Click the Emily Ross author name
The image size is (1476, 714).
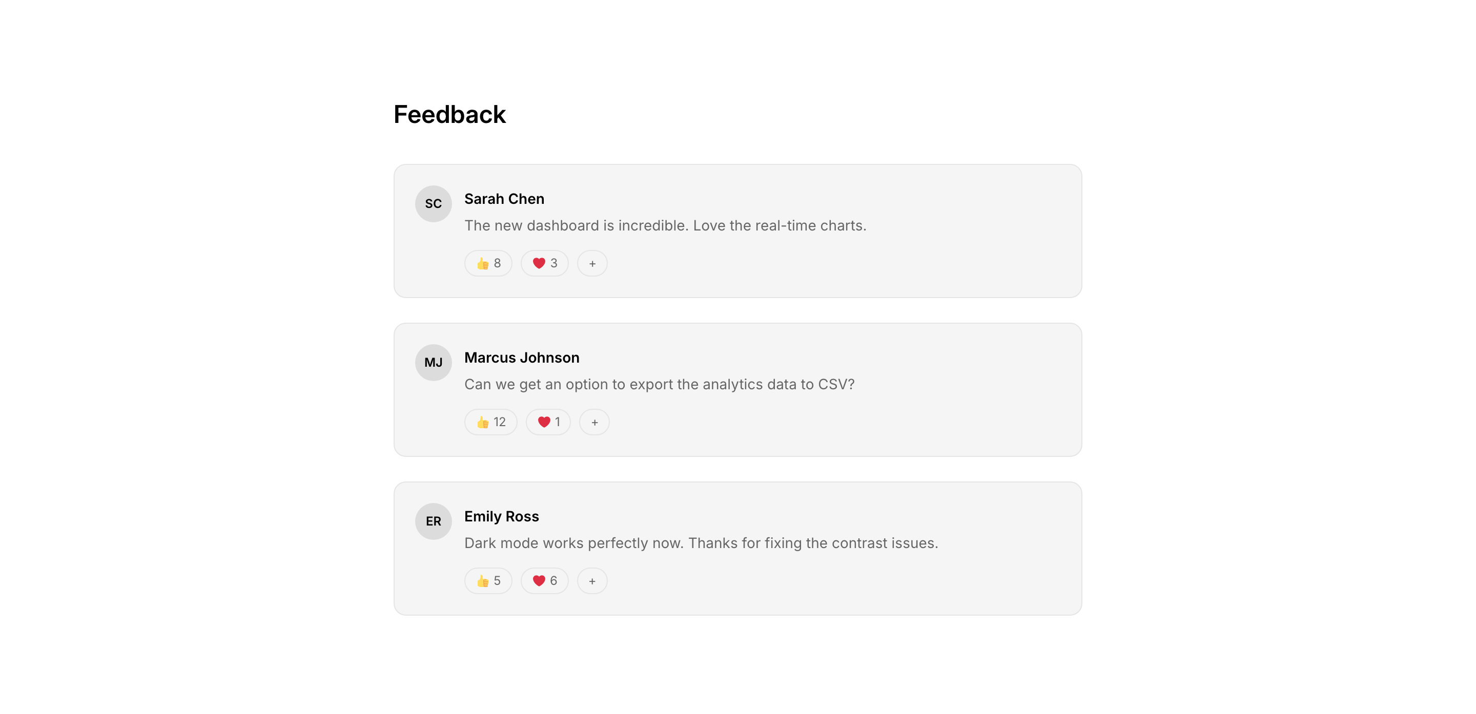point(501,516)
